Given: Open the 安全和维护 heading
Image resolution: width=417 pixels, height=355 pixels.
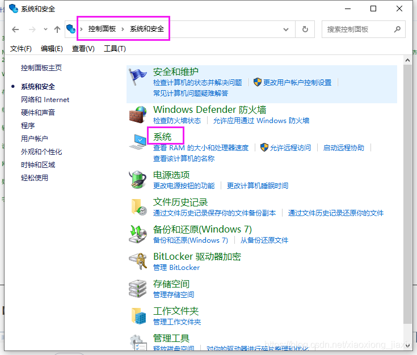Looking at the screenshot, I should pos(175,72).
